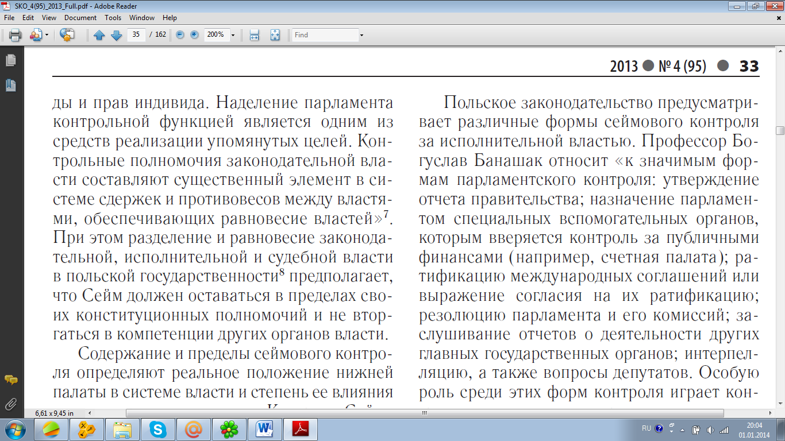The height and width of the screenshot is (441, 785).
Task: Open the Find options dropdown arrow
Action: point(361,35)
